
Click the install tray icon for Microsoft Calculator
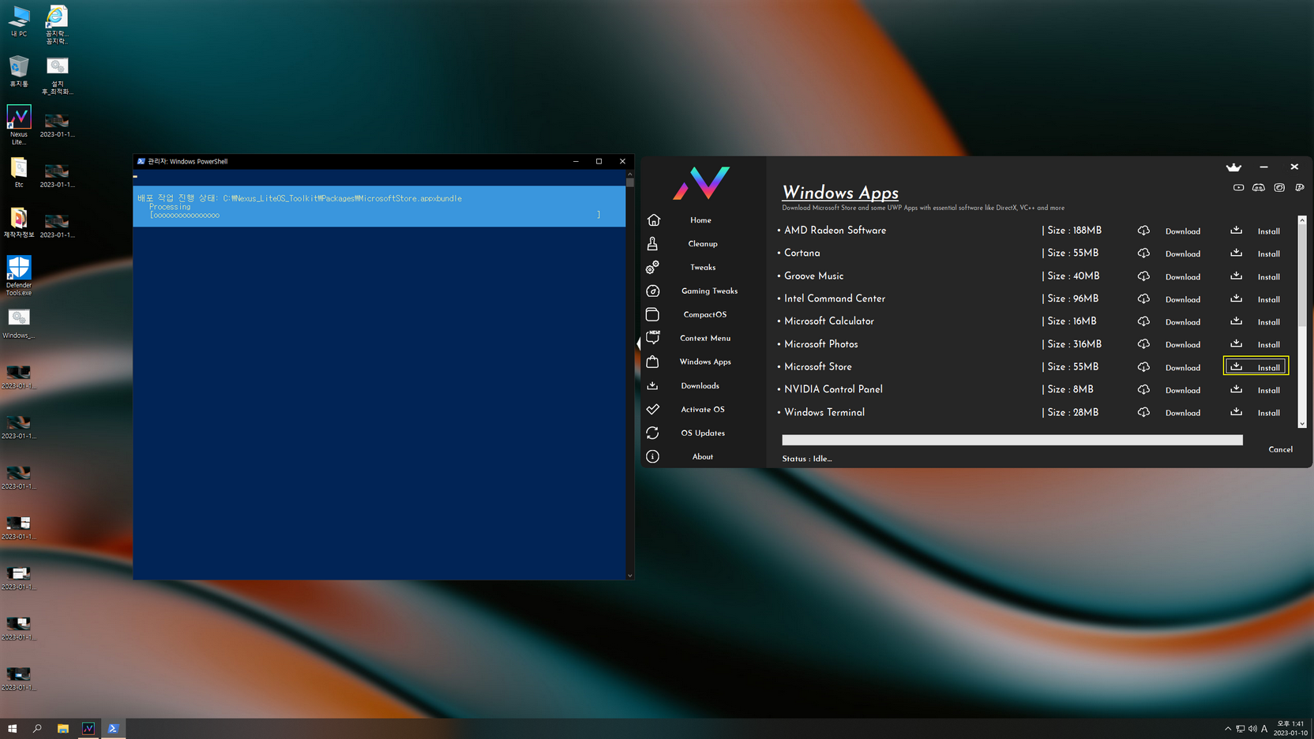pos(1237,321)
